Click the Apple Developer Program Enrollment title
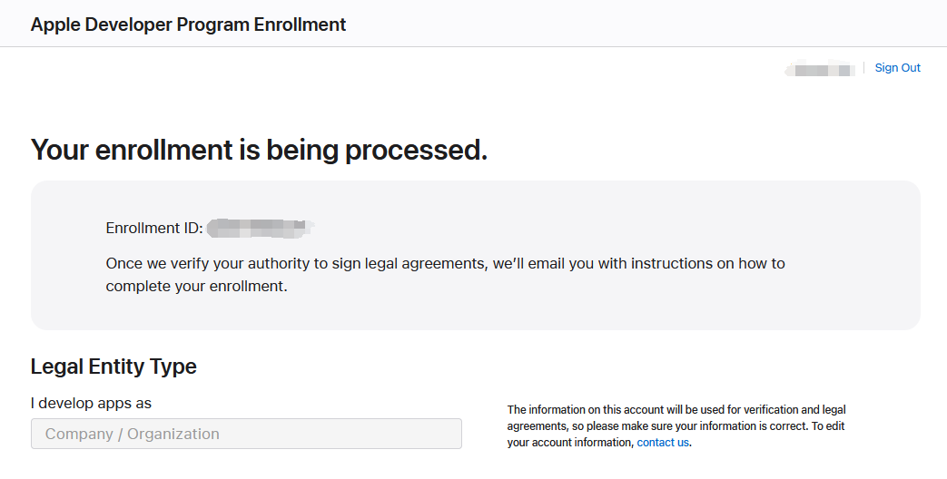This screenshot has height=479, width=947. point(188,24)
